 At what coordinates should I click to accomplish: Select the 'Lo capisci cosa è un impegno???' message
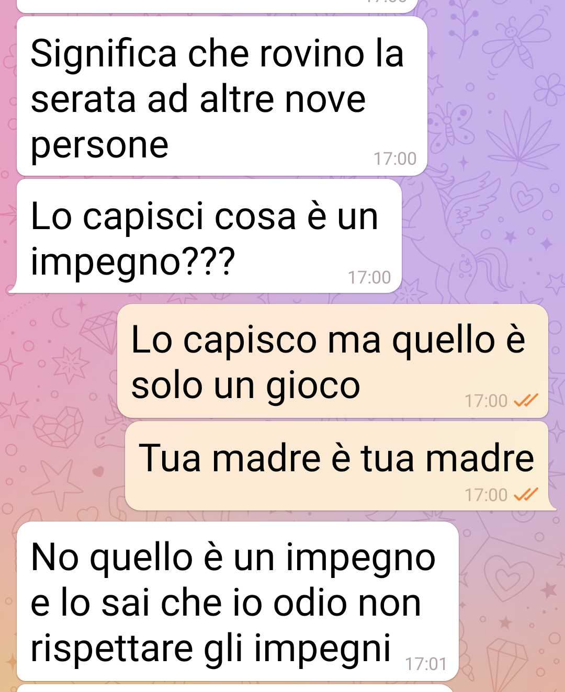pyautogui.click(x=209, y=236)
